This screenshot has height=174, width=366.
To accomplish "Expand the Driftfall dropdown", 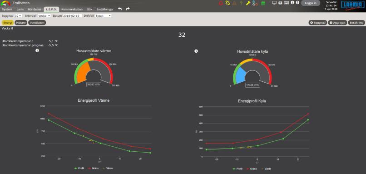I will point(103,15).
